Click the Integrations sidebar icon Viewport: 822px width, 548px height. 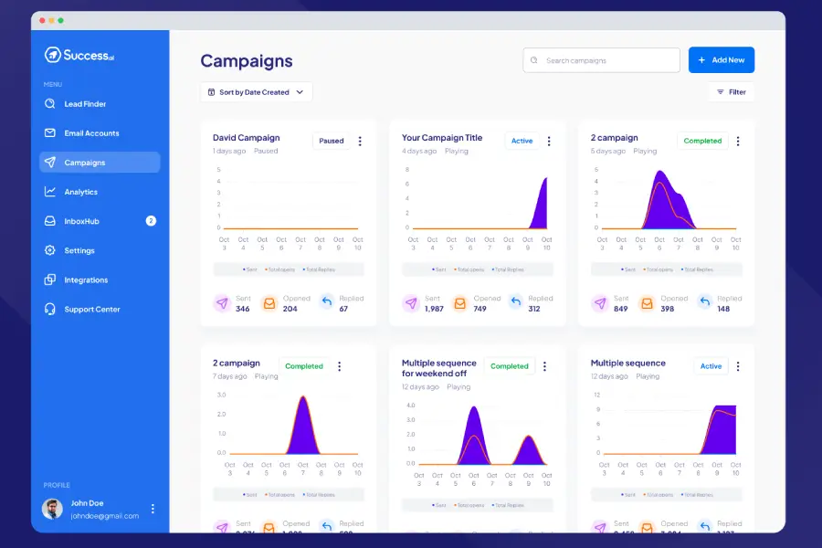50,280
